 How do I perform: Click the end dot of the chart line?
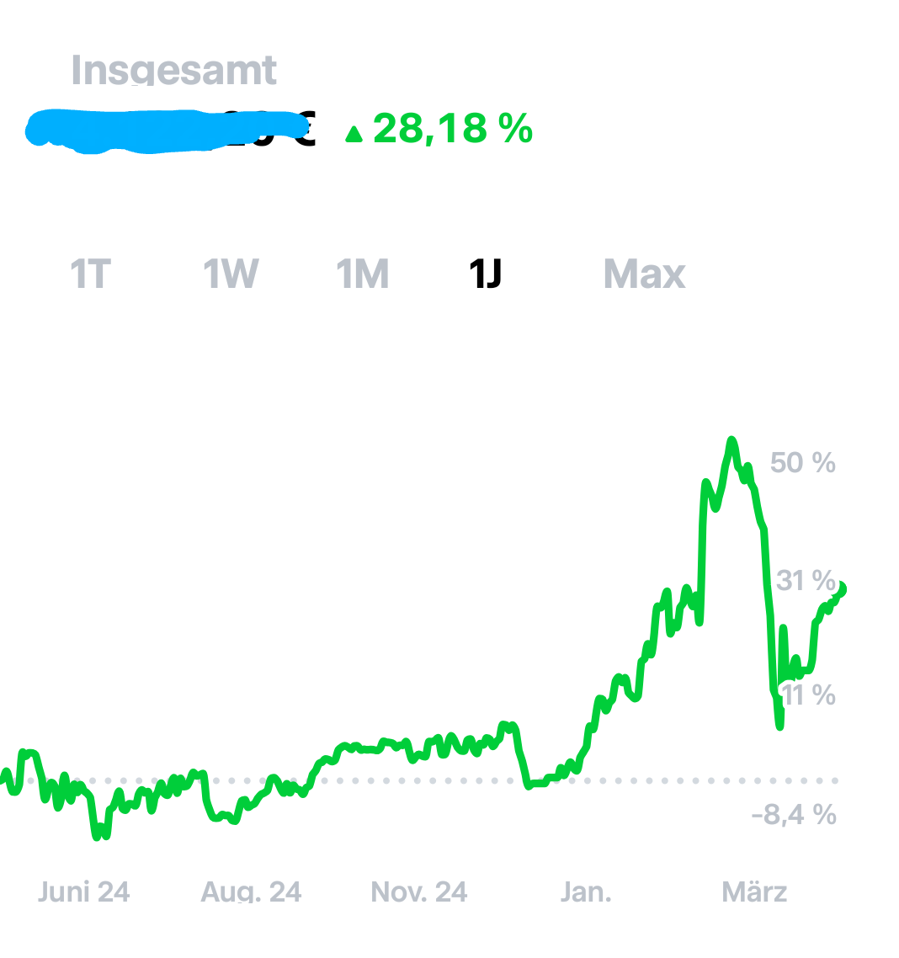[841, 589]
